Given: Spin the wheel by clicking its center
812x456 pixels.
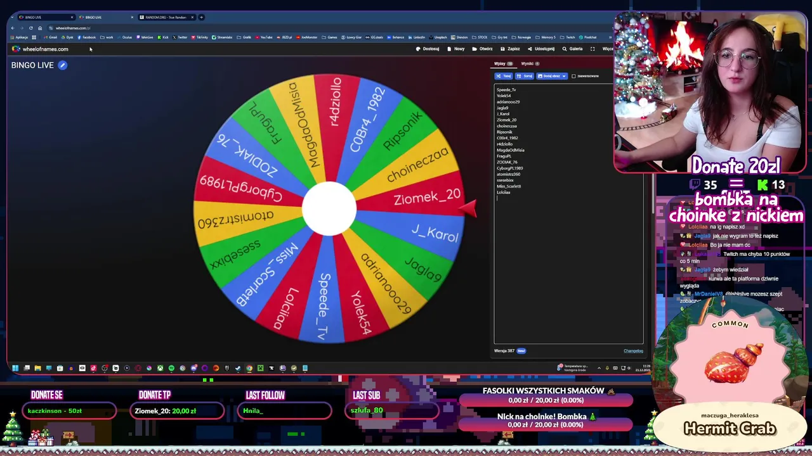Looking at the screenshot, I should coord(329,208).
